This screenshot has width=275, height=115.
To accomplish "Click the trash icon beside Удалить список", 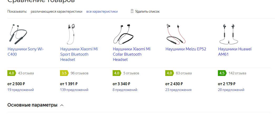I will pos(132,11).
